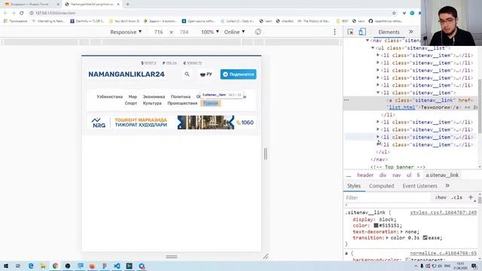Switch to the Event Listeners tab
Viewport: 482px width, 271px height.
pos(419,186)
